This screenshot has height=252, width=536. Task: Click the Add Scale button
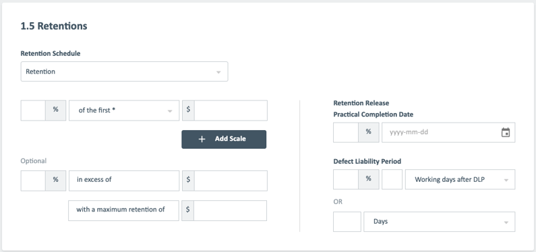tap(224, 139)
